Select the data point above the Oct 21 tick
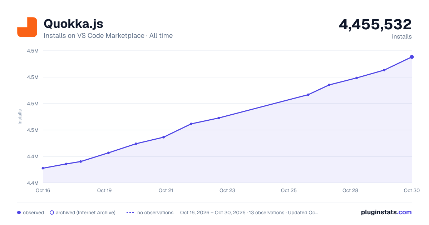 click(164, 137)
